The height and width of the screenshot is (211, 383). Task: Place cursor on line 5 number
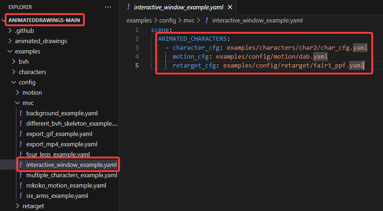click(x=137, y=65)
